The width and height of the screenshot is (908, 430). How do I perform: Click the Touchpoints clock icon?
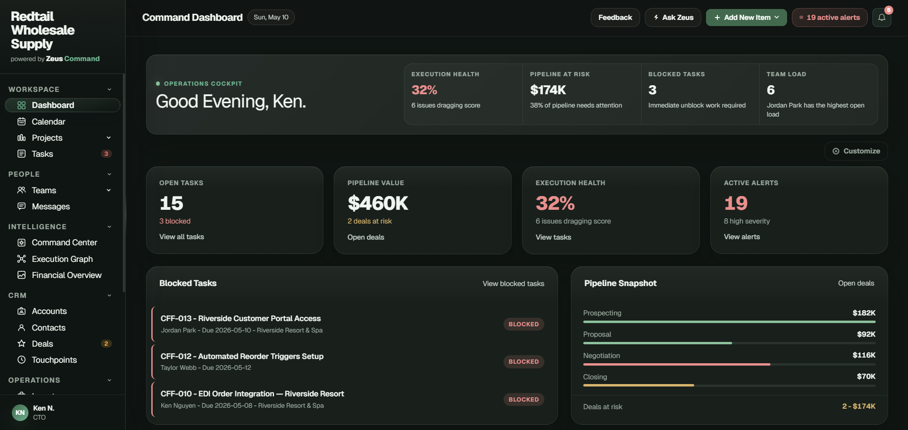pos(21,360)
